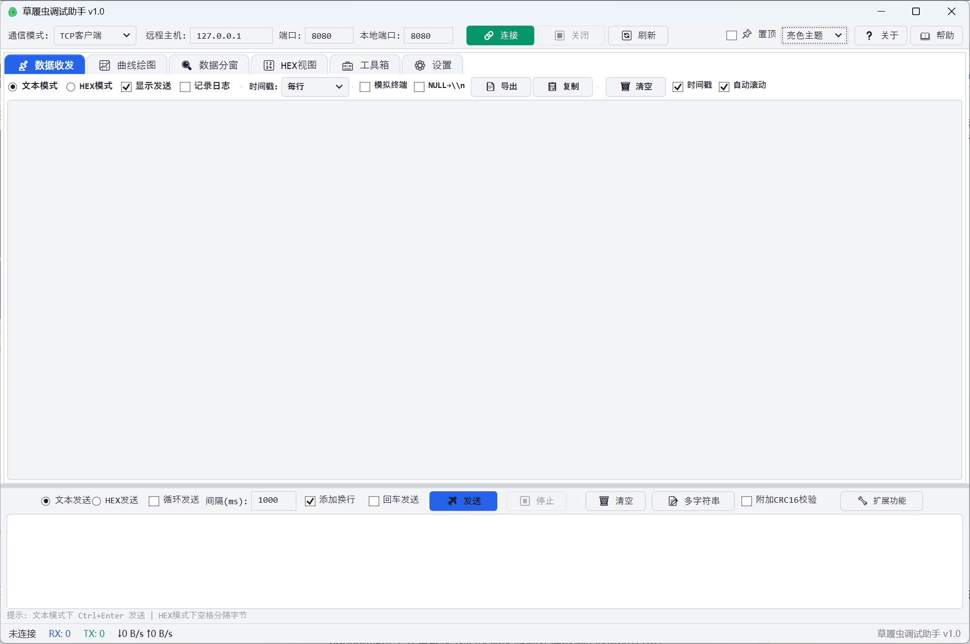Viewport: 970px width, 644px height.
Task: Select the HEX发送 radio button
Action: (x=96, y=501)
